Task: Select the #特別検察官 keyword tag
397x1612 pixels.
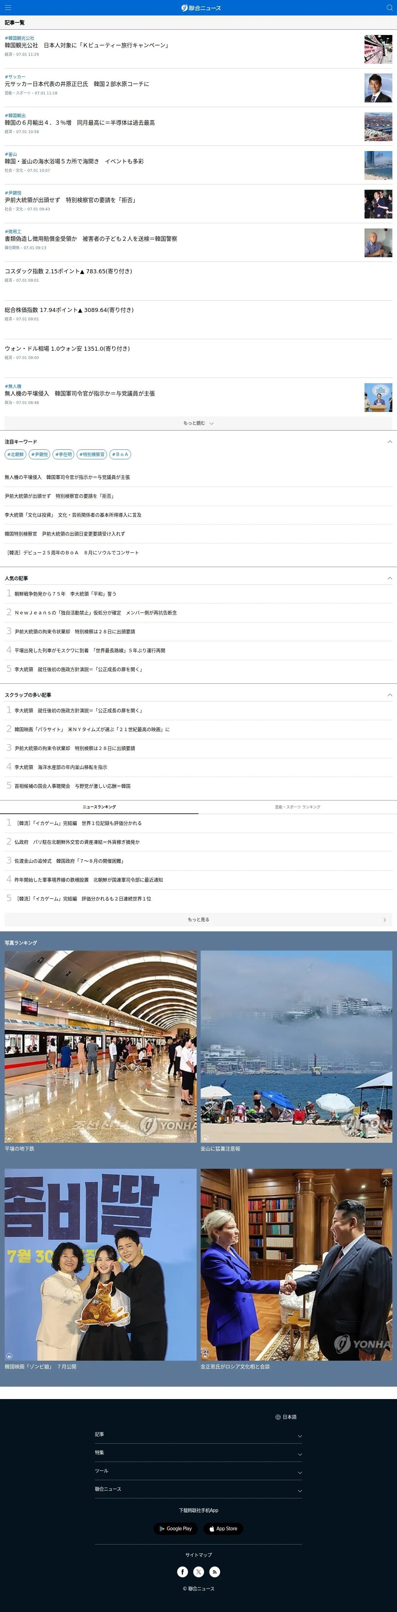Action: click(92, 454)
